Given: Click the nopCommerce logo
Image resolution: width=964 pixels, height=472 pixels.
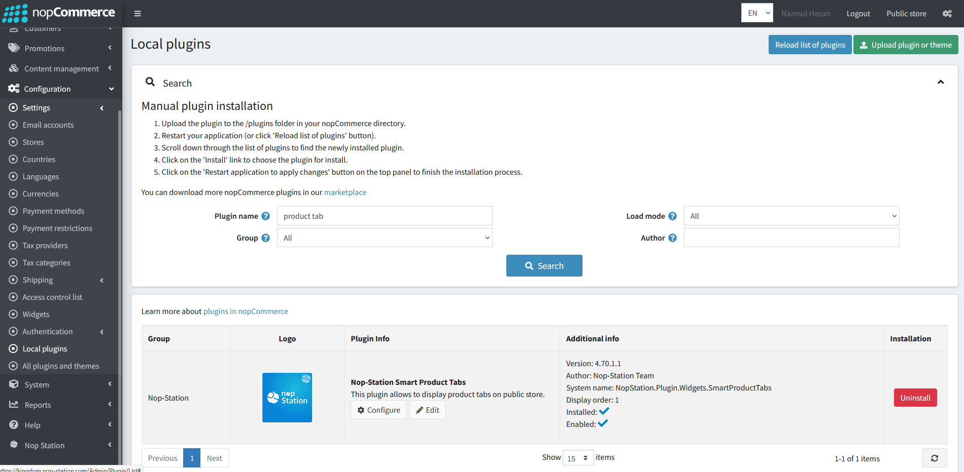Looking at the screenshot, I should tap(59, 13).
